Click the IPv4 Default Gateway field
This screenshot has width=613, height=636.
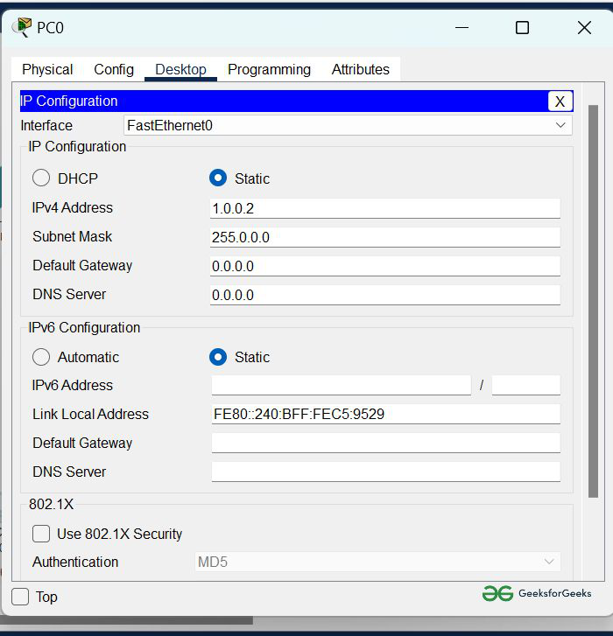(385, 266)
